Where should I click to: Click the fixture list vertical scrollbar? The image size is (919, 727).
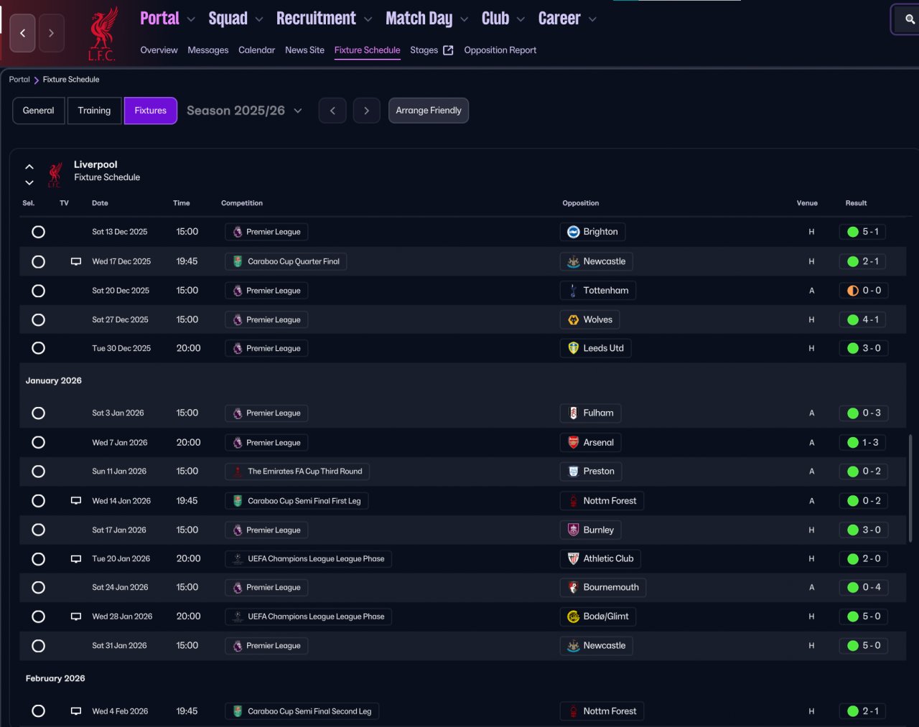coord(910,488)
